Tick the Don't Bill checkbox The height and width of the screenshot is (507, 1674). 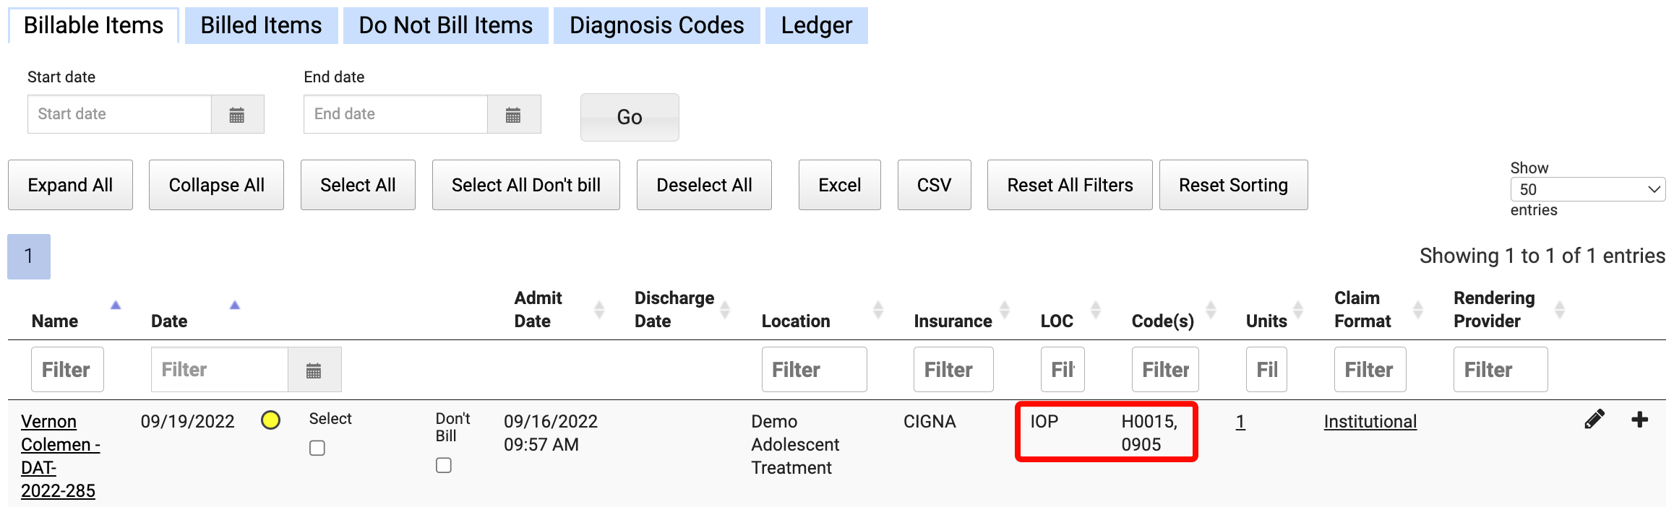tap(444, 466)
